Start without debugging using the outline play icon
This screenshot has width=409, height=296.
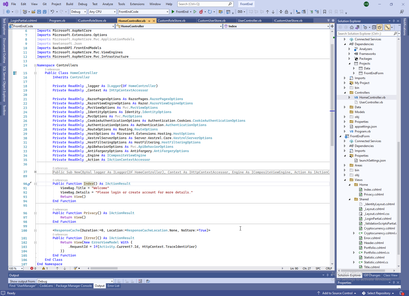click(x=195, y=12)
